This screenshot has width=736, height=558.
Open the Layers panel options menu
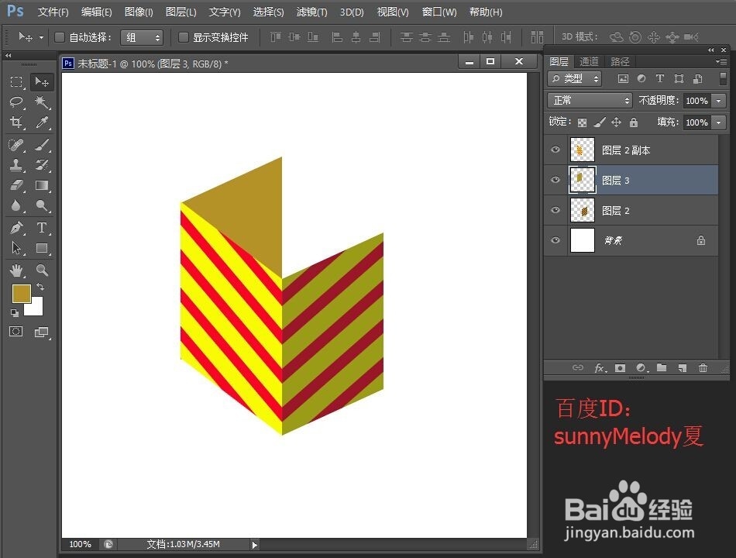721,61
